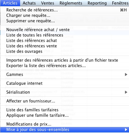Image resolution: width=129 pixels, height=133 pixels.
Task: Open the Règlements menu
Action: tap(71, 3)
